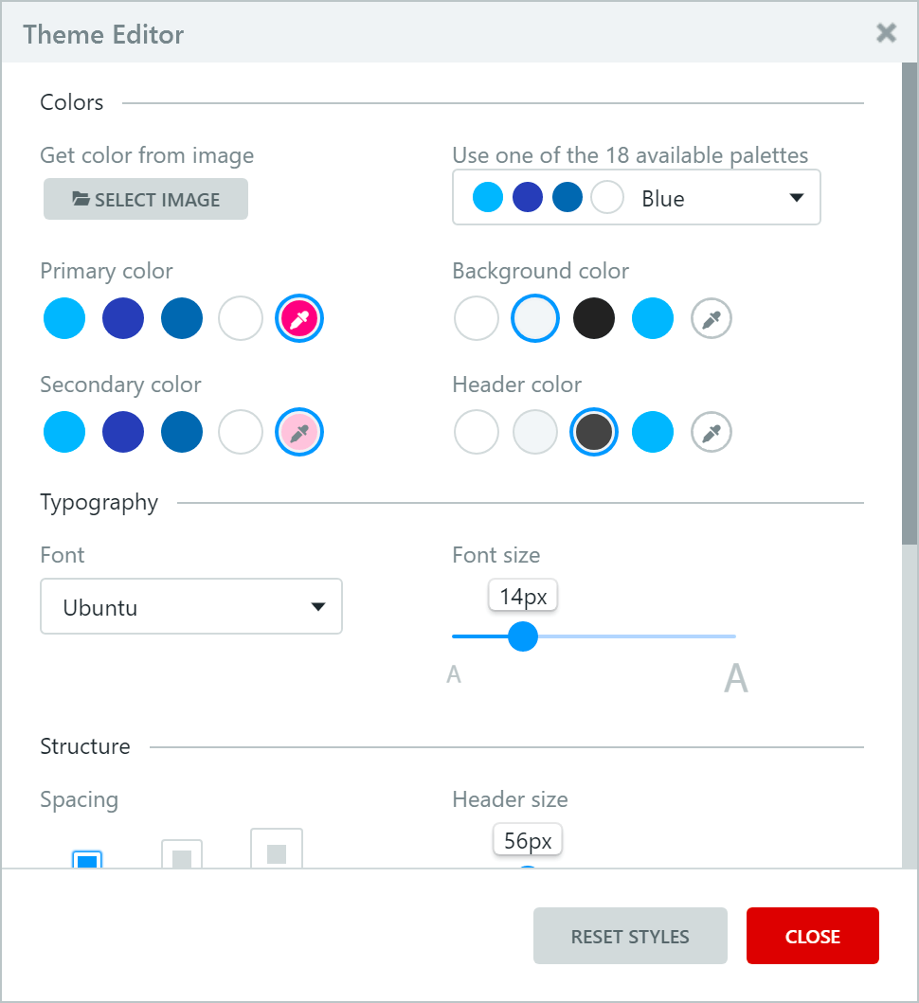Expand the font family selection list

(x=317, y=606)
